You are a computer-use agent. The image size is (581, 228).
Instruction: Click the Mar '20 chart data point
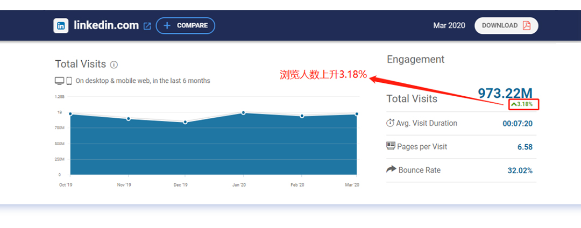pos(357,114)
